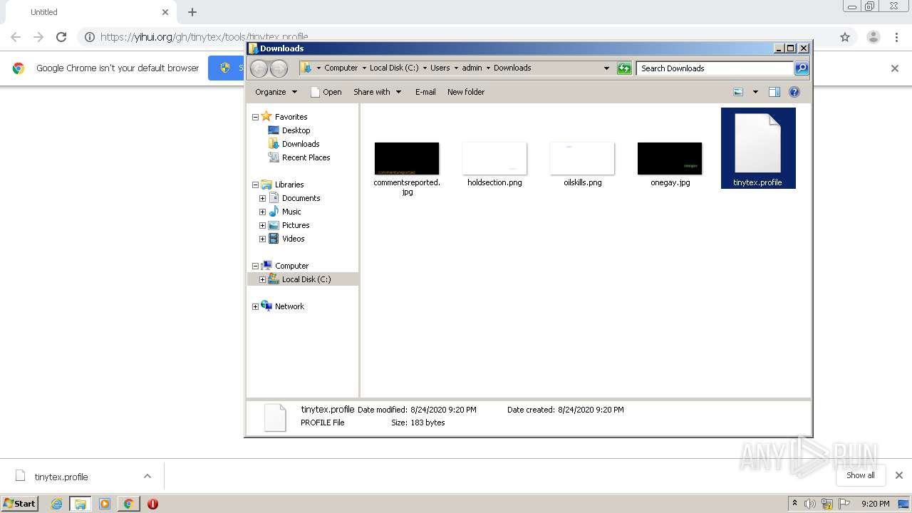This screenshot has width=912, height=513.
Task: Click the Windows Start button
Action: point(20,504)
